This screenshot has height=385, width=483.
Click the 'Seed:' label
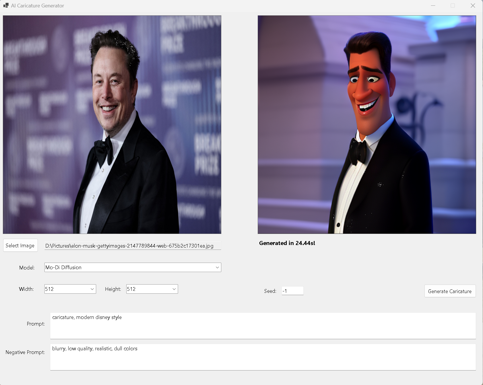pos(270,291)
